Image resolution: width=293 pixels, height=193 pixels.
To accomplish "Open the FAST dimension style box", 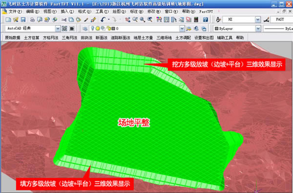I will click(282, 20).
